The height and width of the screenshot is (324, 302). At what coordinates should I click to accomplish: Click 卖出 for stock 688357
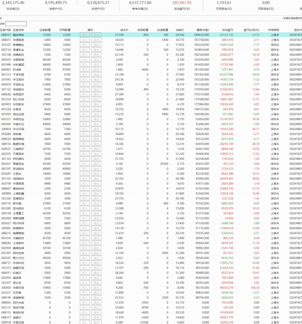tap(96, 35)
